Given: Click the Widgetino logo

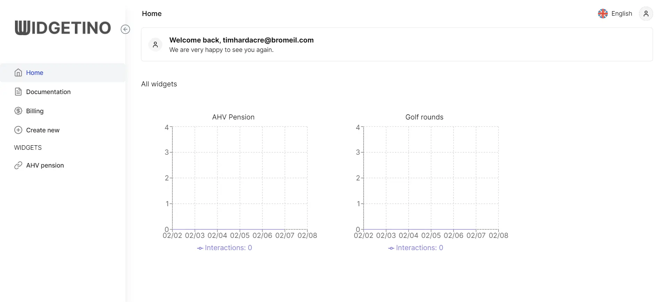Looking at the screenshot, I should pos(63,28).
